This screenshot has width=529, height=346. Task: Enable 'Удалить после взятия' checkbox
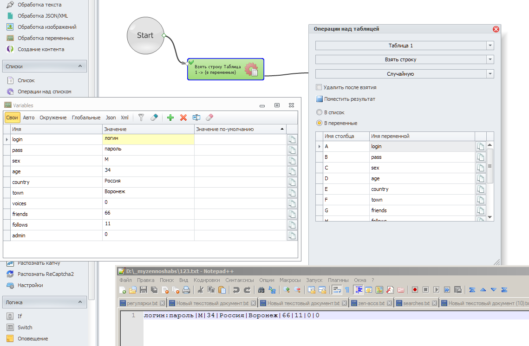(319, 87)
